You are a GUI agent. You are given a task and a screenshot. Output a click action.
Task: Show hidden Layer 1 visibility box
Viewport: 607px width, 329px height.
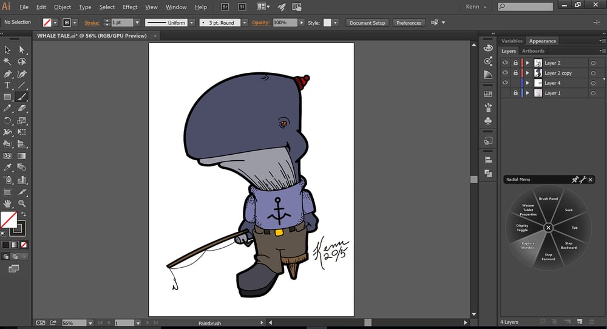(x=505, y=93)
